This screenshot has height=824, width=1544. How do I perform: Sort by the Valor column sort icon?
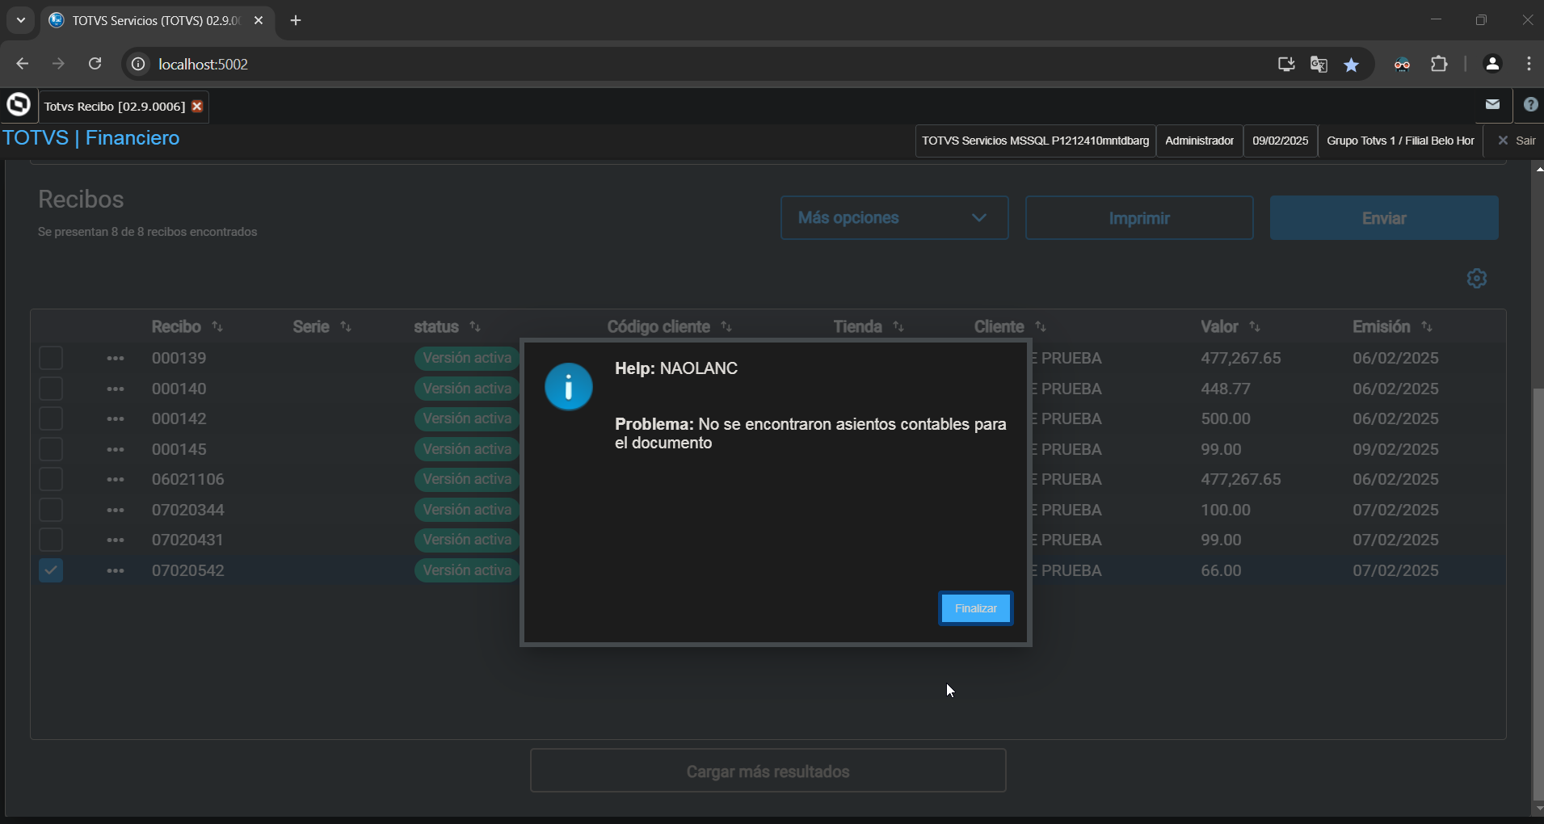coord(1255,326)
